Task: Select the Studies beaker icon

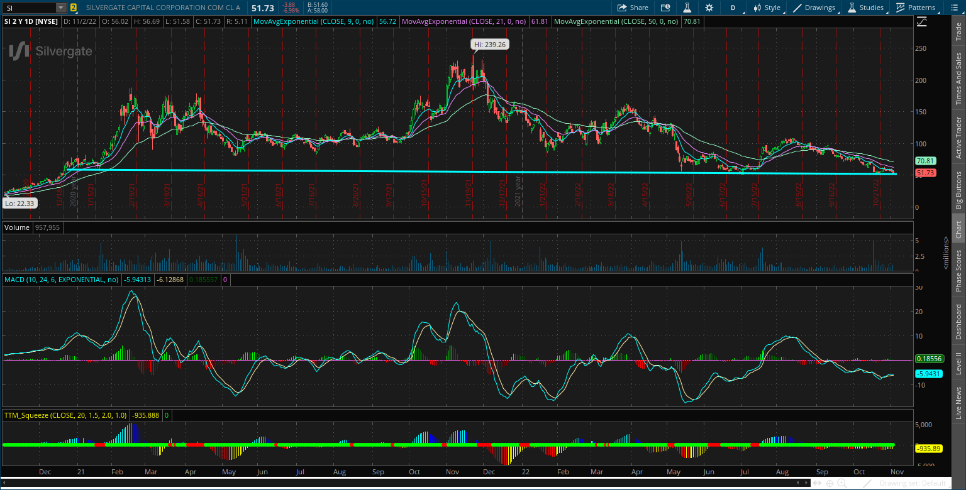Action: coord(867,8)
